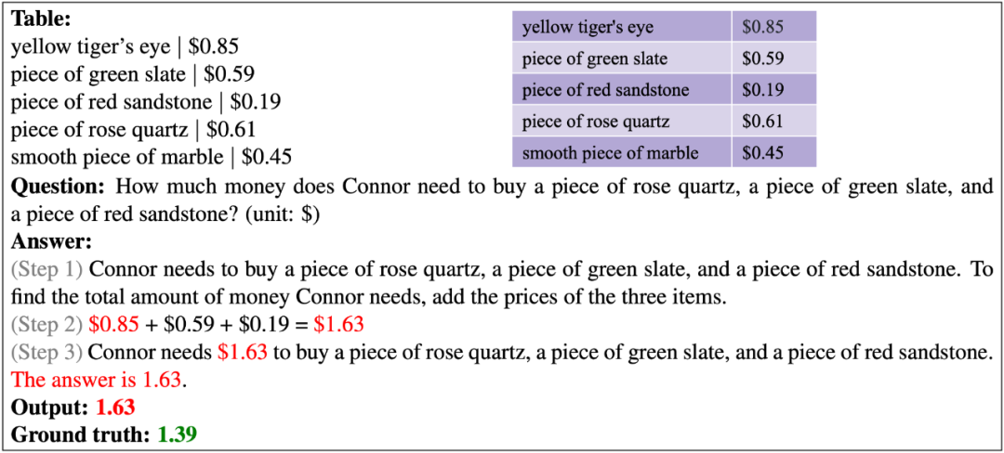Click the bold "Table:" heading
The image size is (1004, 453).
point(40,19)
